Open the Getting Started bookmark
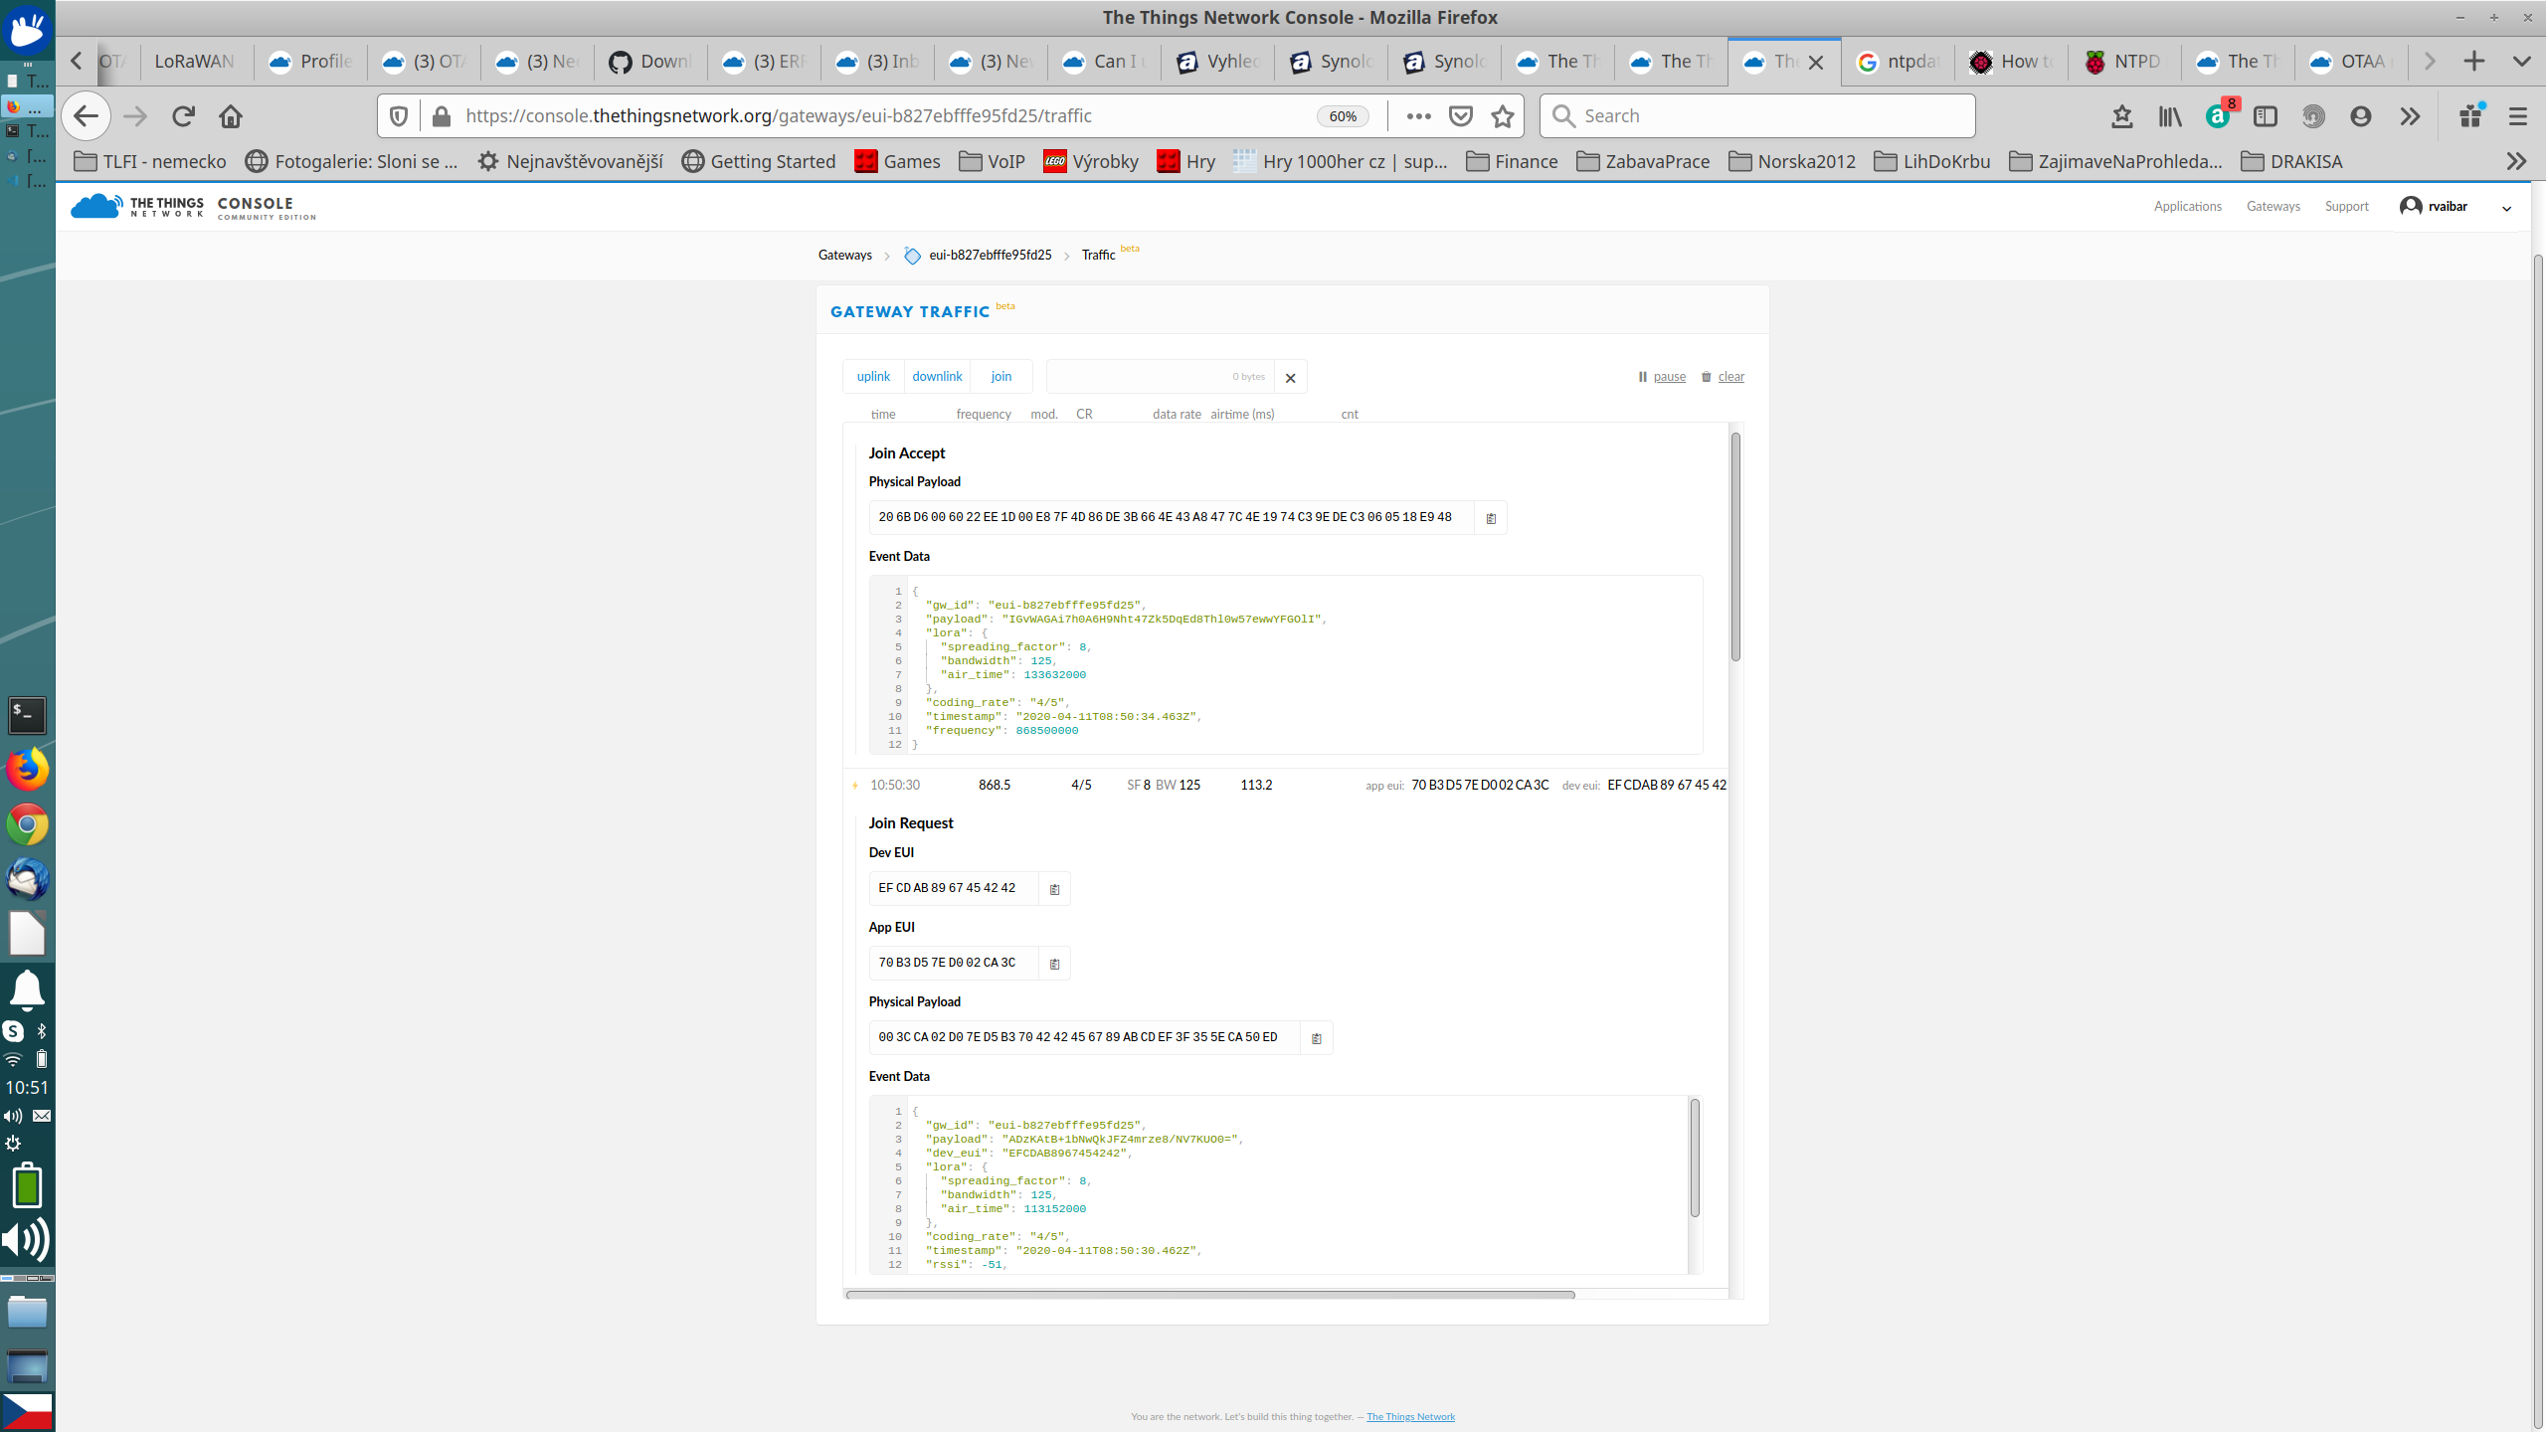 [x=759, y=161]
